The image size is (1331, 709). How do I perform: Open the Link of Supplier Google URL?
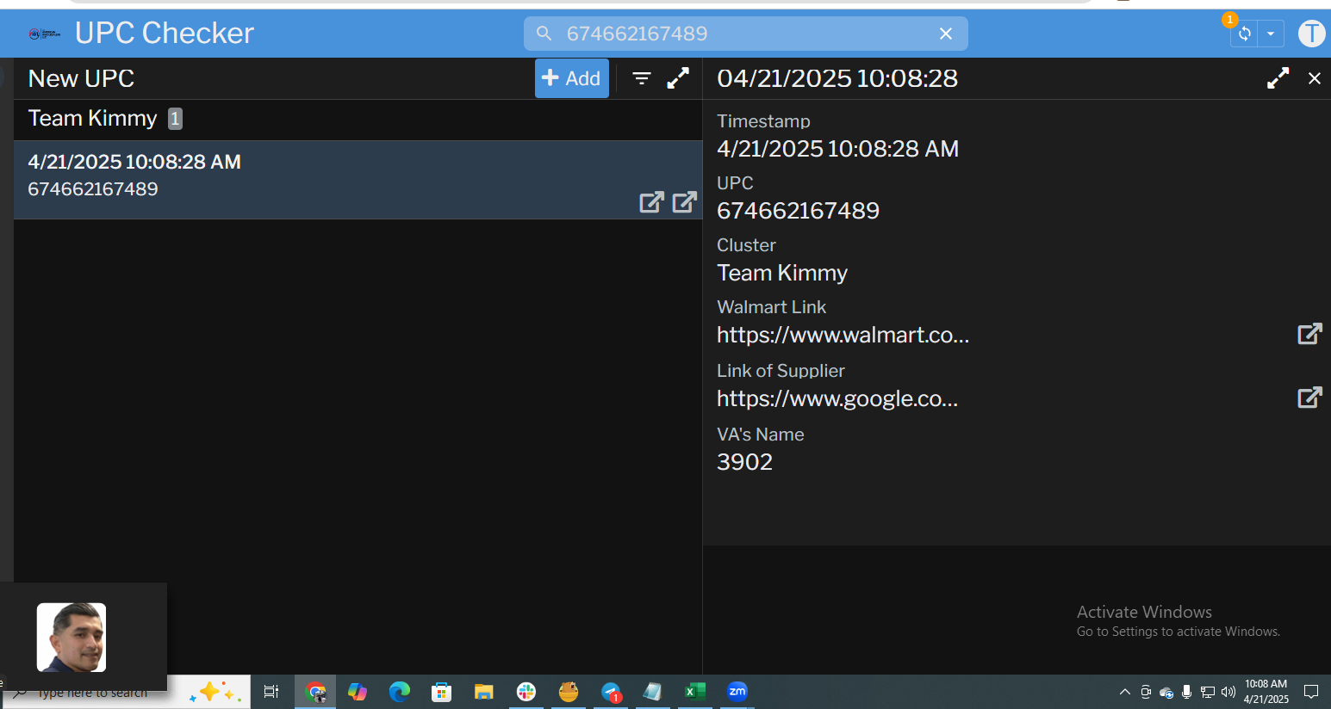coord(837,398)
